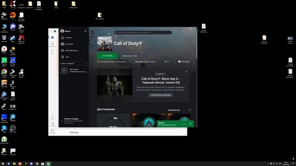Select the Home icon in Microsoft Store window

52,37
